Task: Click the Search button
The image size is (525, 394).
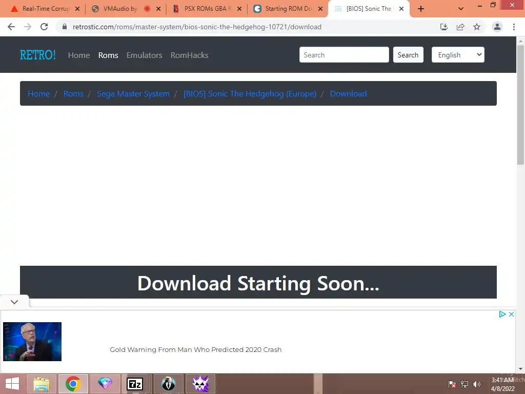Action: tap(408, 54)
